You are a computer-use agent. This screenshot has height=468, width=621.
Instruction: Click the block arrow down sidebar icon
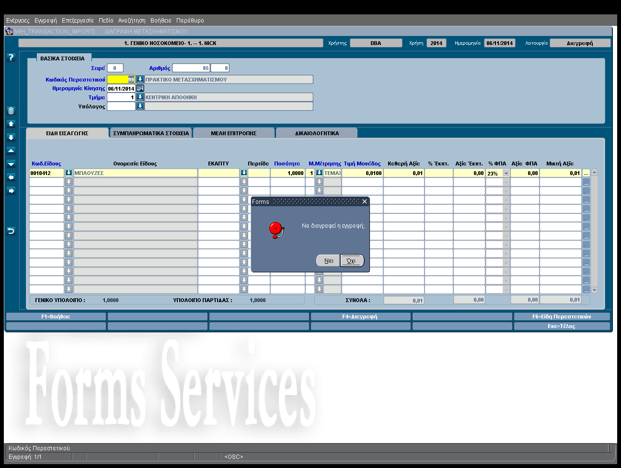[x=11, y=137]
